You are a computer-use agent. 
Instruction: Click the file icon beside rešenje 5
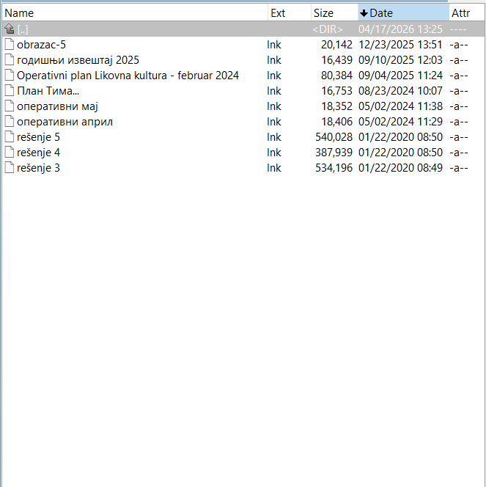[x=10, y=137]
